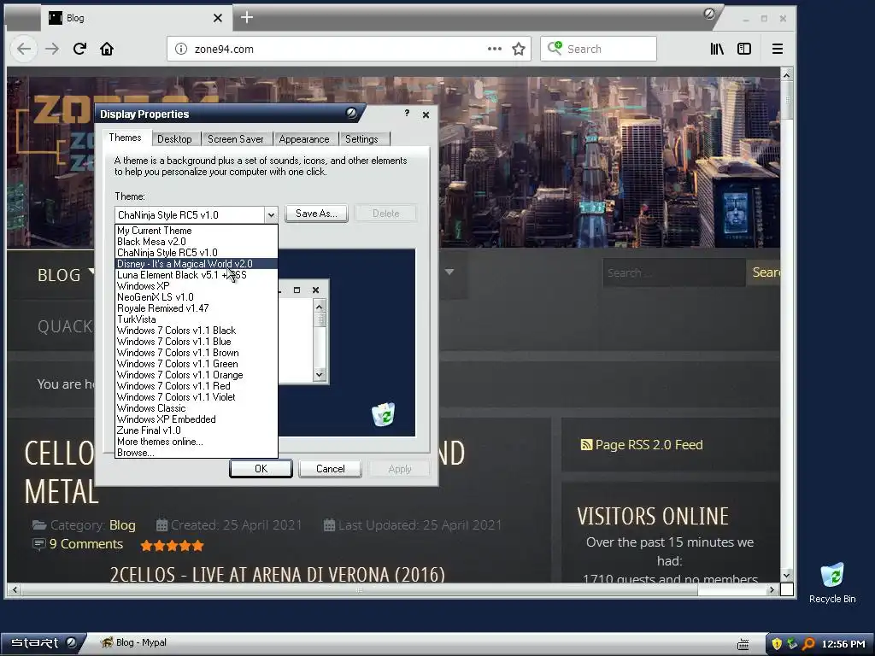Close the Blog browser tab
This screenshot has width=875, height=656.
pos(218,18)
